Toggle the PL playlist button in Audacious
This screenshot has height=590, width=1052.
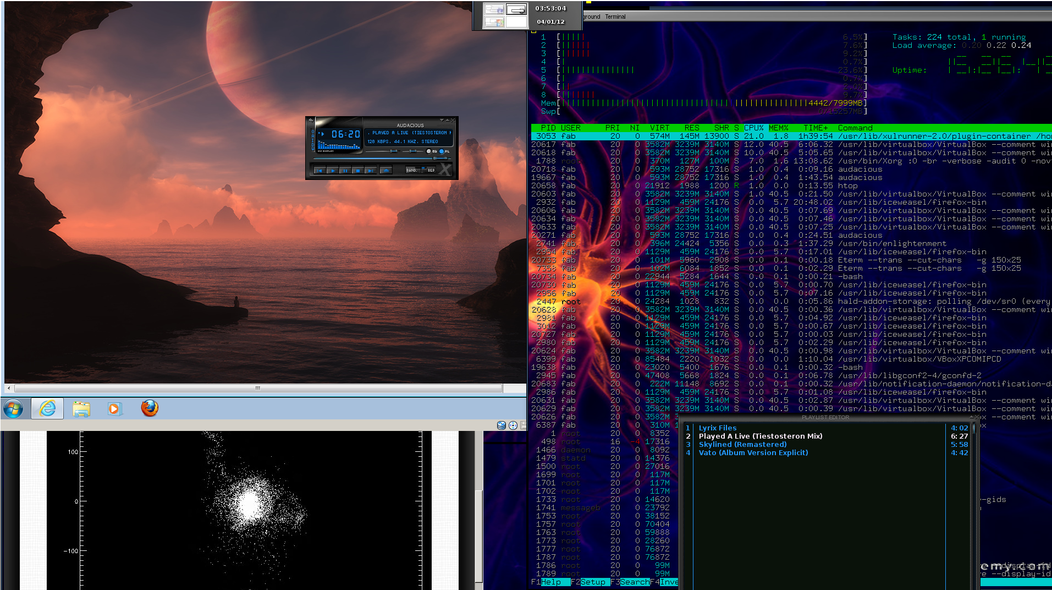pyautogui.click(x=442, y=151)
